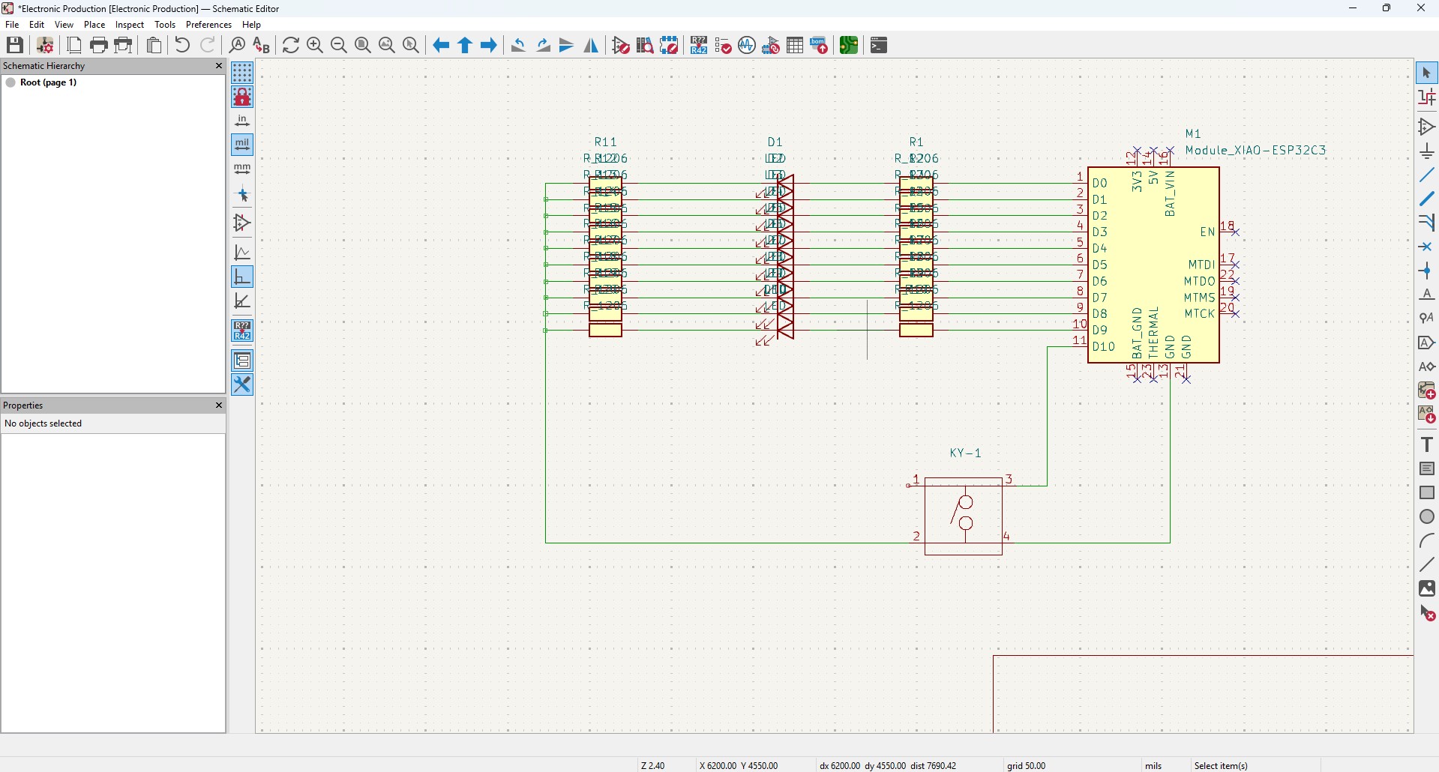The width and height of the screenshot is (1439, 772).
Task: Close the Schematic Hierarchy panel
Action: 219,66
